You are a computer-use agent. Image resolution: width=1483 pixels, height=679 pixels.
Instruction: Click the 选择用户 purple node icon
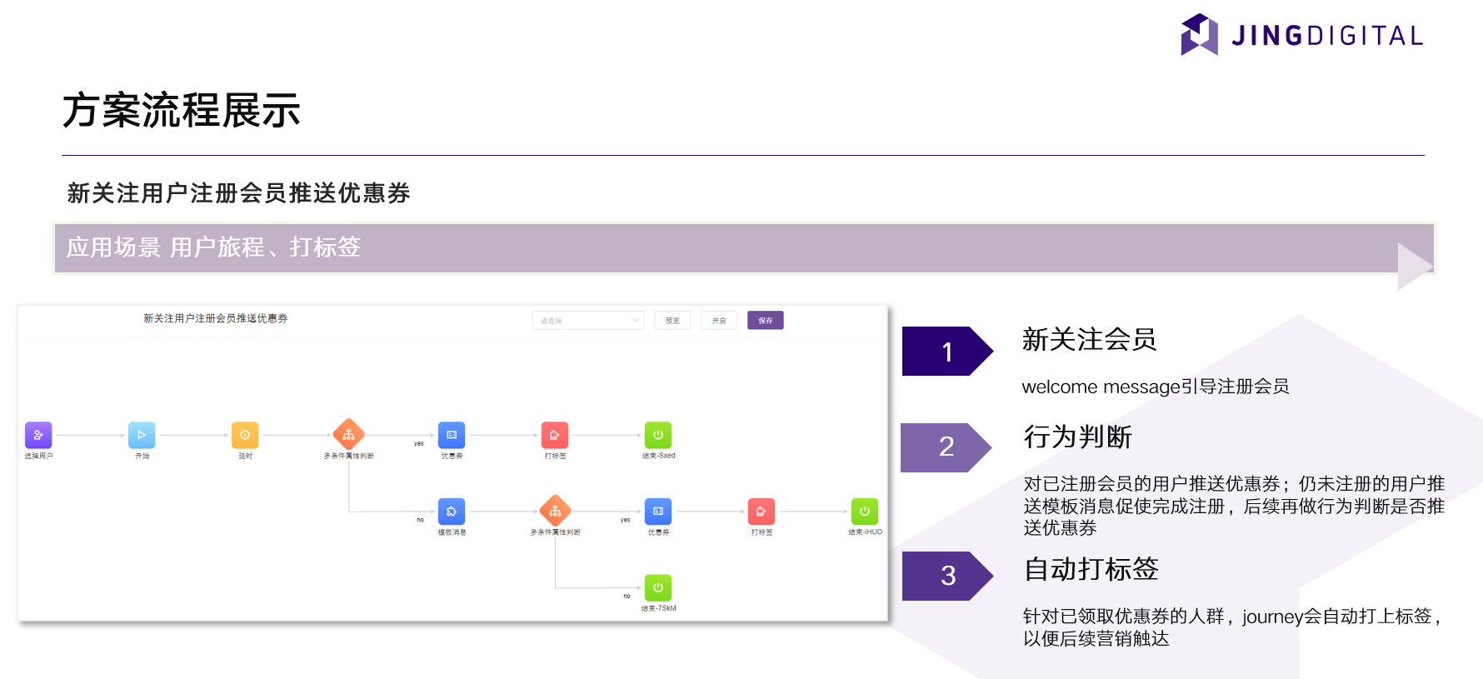coord(38,435)
